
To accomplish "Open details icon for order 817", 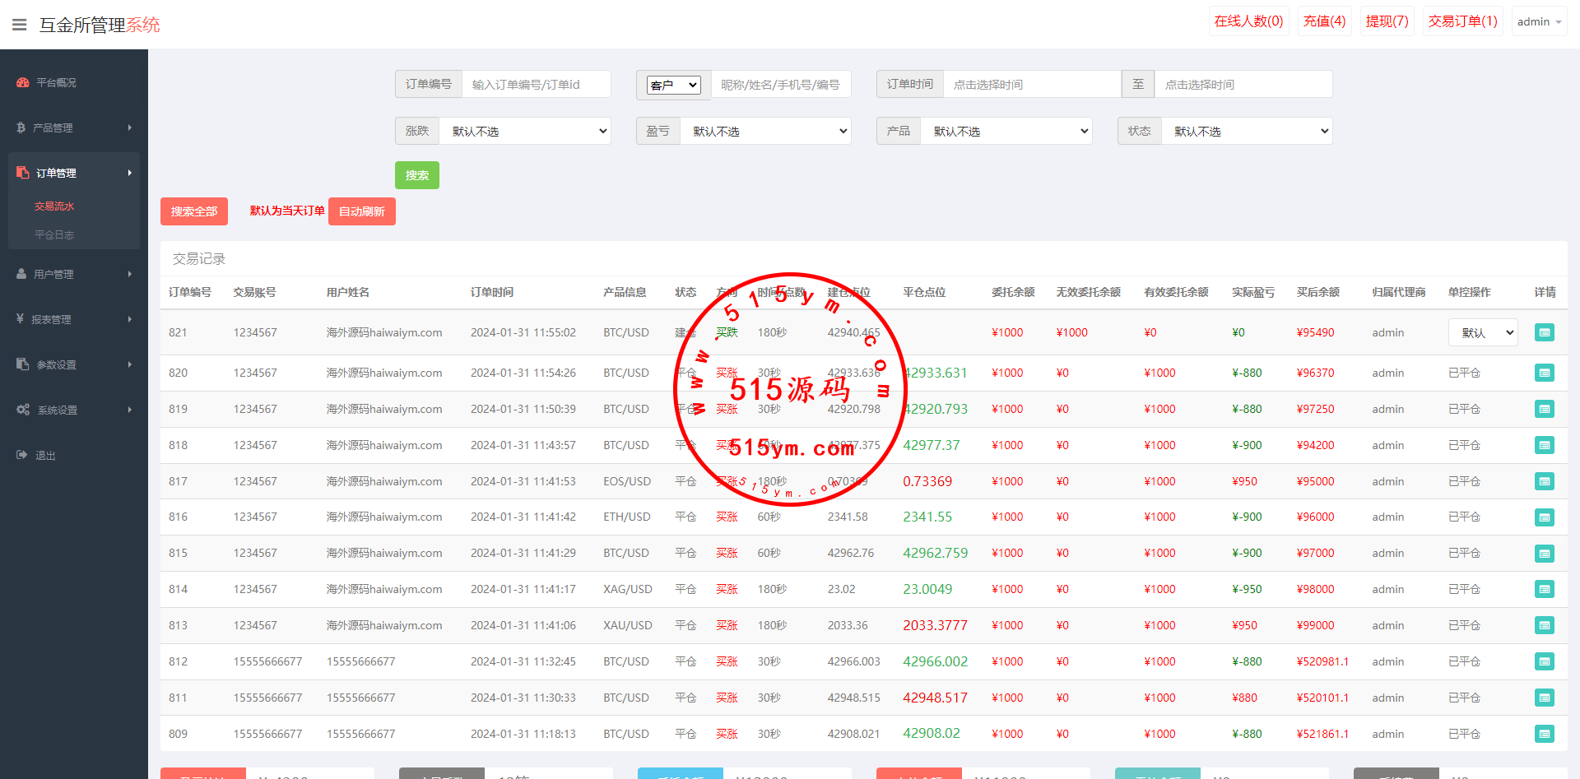I will pyautogui.click(x=1544, y=481).
